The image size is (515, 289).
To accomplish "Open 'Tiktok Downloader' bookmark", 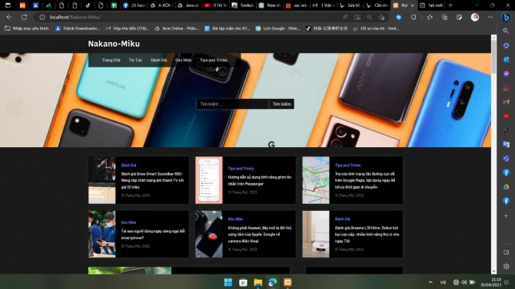I will click(x=78, y=28).
